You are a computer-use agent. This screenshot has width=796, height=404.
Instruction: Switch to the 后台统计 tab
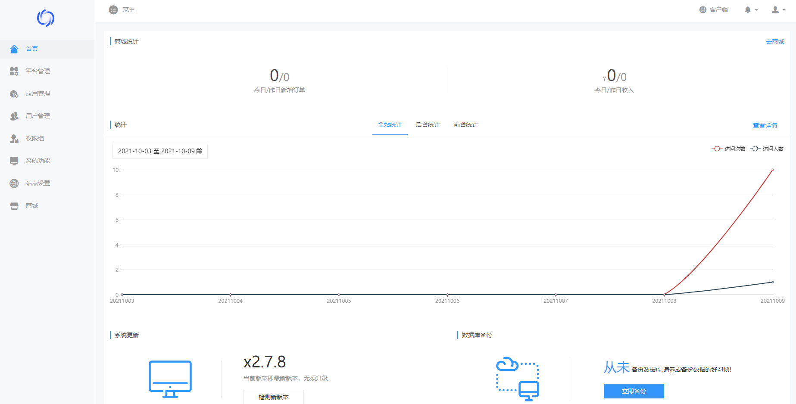click(428, 125)
